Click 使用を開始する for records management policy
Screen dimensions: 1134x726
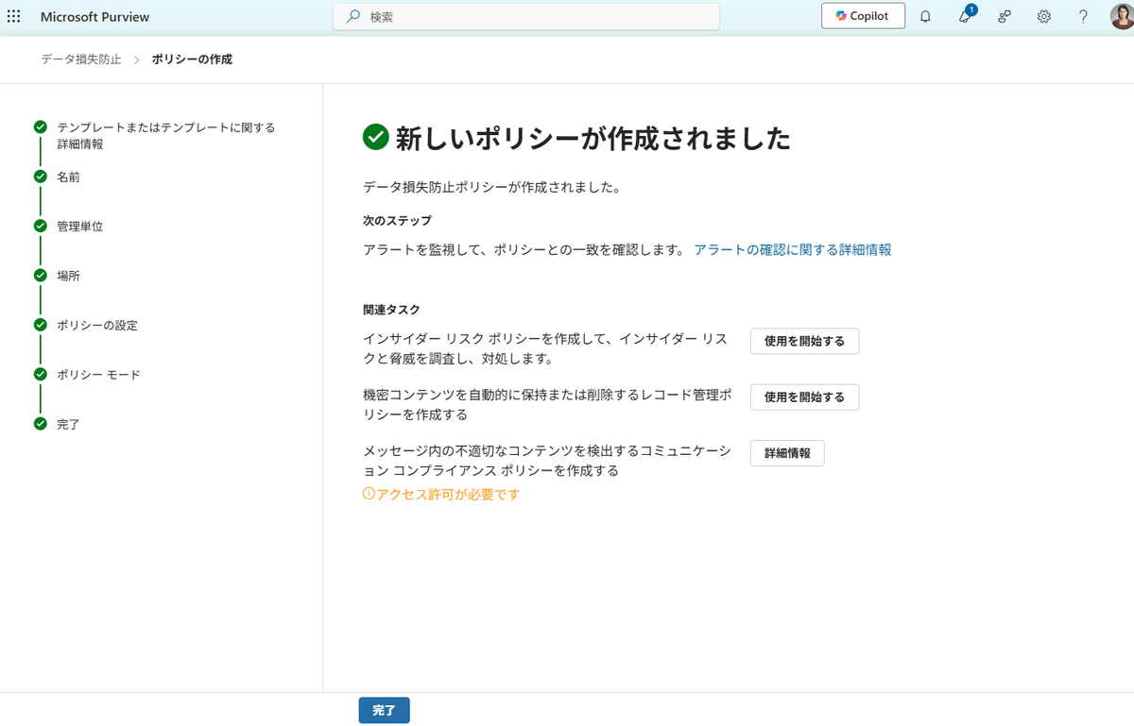coord(804,397)
